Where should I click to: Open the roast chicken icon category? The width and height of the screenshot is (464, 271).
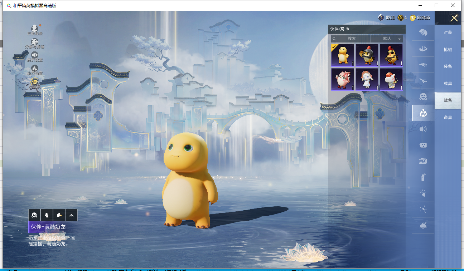click(x=423, y=226)
